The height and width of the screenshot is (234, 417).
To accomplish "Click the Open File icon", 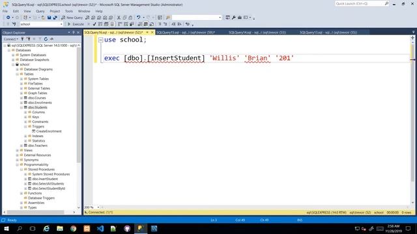I will (x=43, y=18).
